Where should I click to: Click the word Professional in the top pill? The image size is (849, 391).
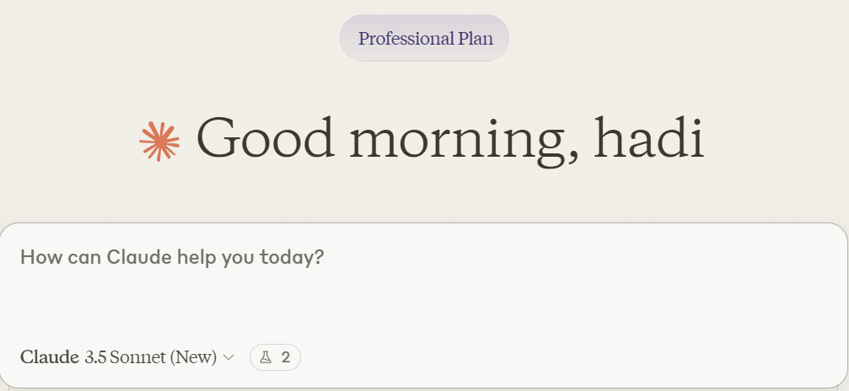(406, 39)
